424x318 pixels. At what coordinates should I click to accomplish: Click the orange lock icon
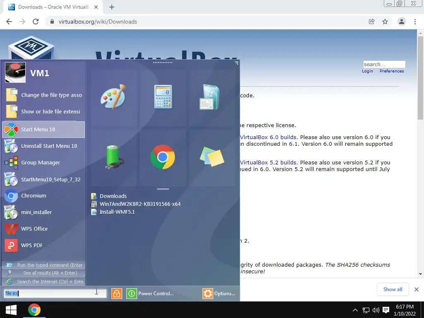click(116, 294)
